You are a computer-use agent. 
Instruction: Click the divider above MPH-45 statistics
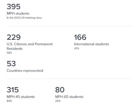click(x=69, y=79)
